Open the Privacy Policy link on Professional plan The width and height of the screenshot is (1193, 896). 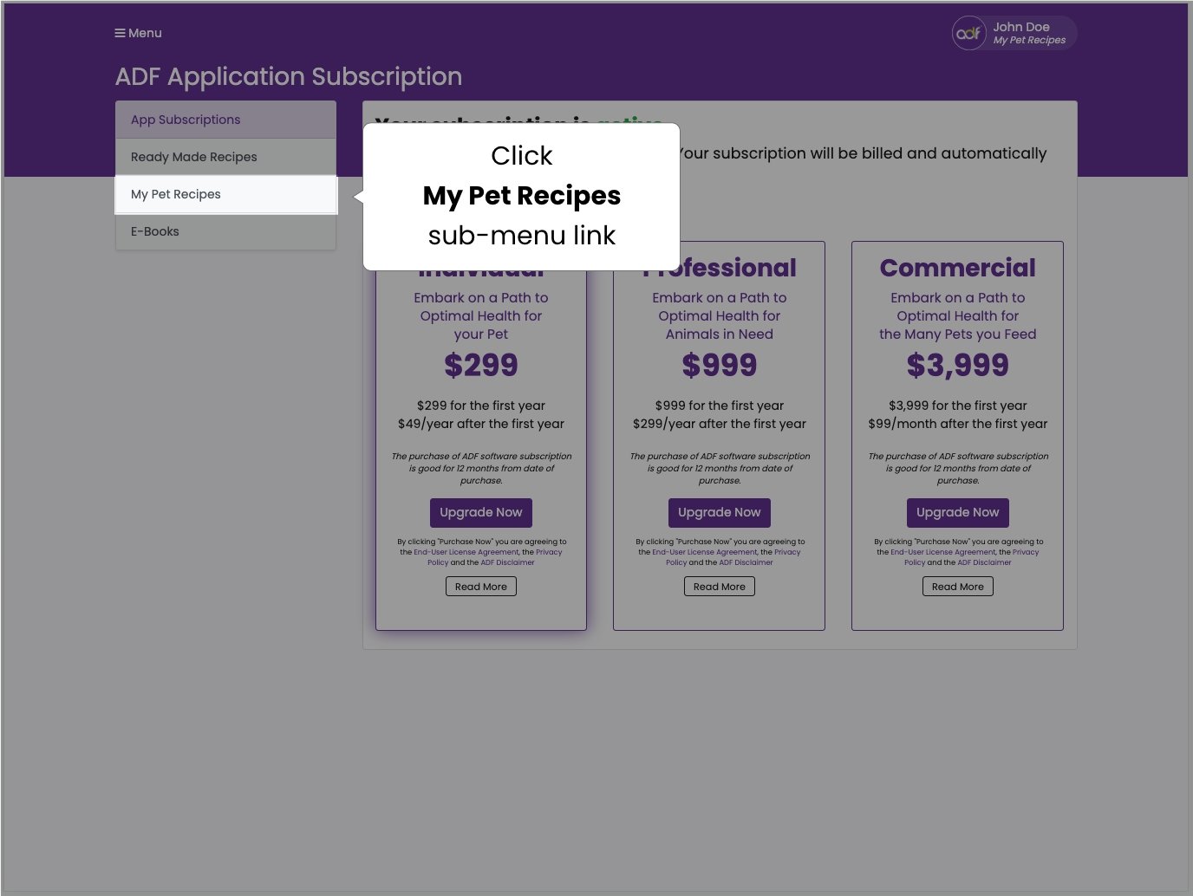point(787,552)
